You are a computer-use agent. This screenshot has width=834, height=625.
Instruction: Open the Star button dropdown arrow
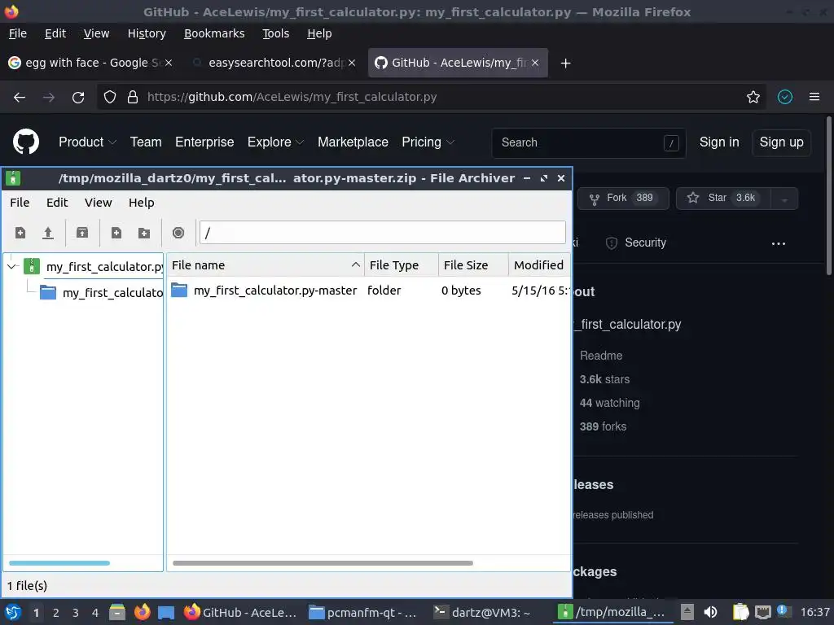[x=784, y=199]
